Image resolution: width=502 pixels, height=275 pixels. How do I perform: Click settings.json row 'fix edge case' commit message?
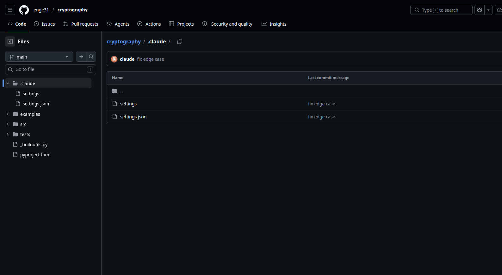tap(321, 117)
